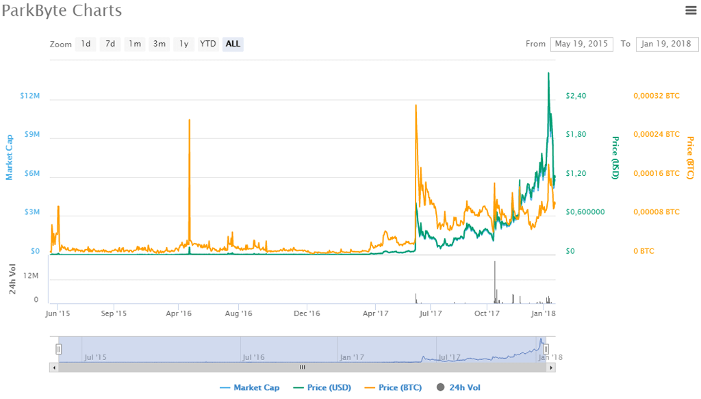Select the ALL zoom range
The width and height of the screenshot is (701, 399).
coord(233,44)
